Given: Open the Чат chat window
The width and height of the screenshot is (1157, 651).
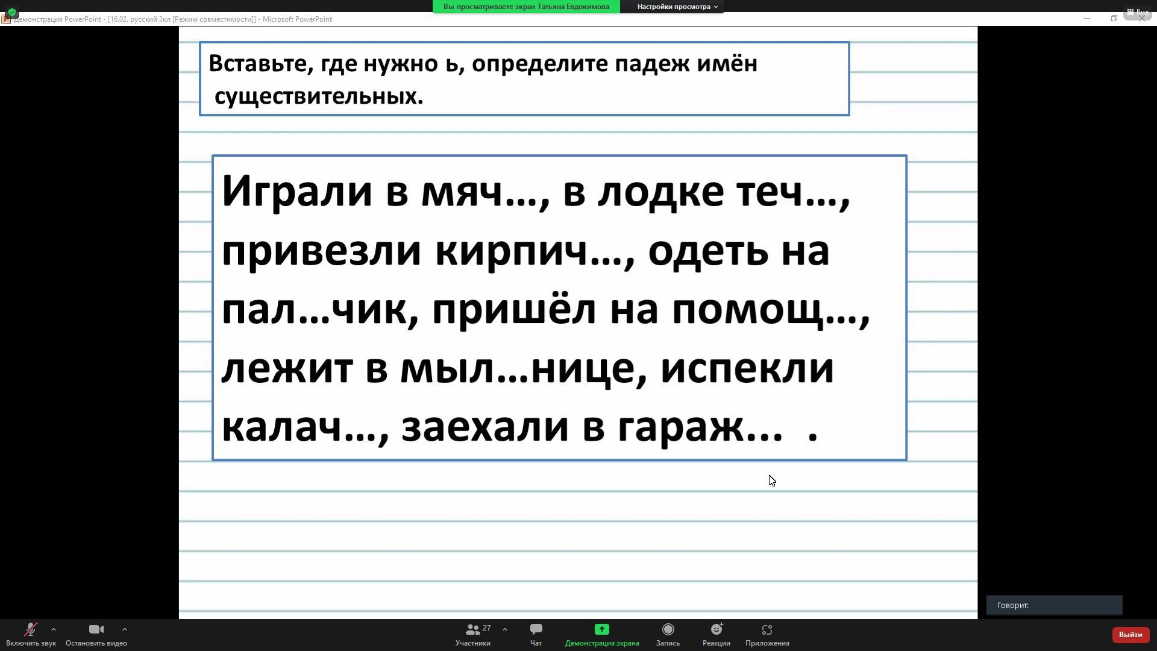Looking at the screenshot, I should tap(536, 635).
